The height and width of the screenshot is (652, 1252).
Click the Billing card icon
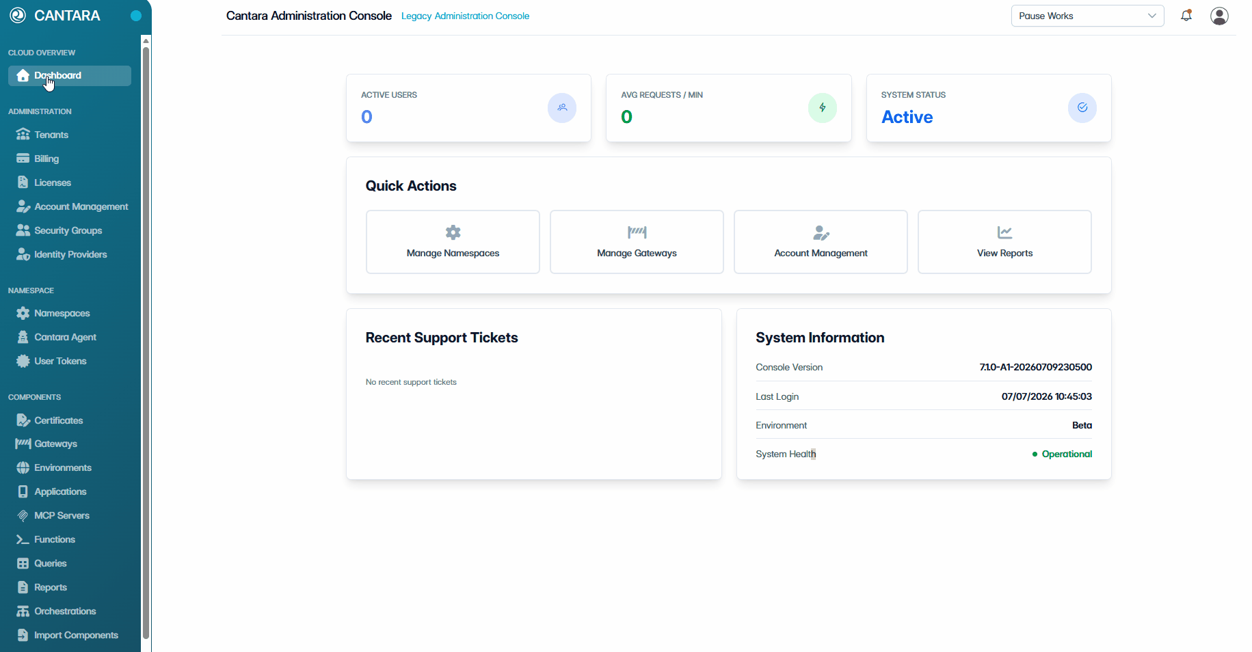pos(23,158)
